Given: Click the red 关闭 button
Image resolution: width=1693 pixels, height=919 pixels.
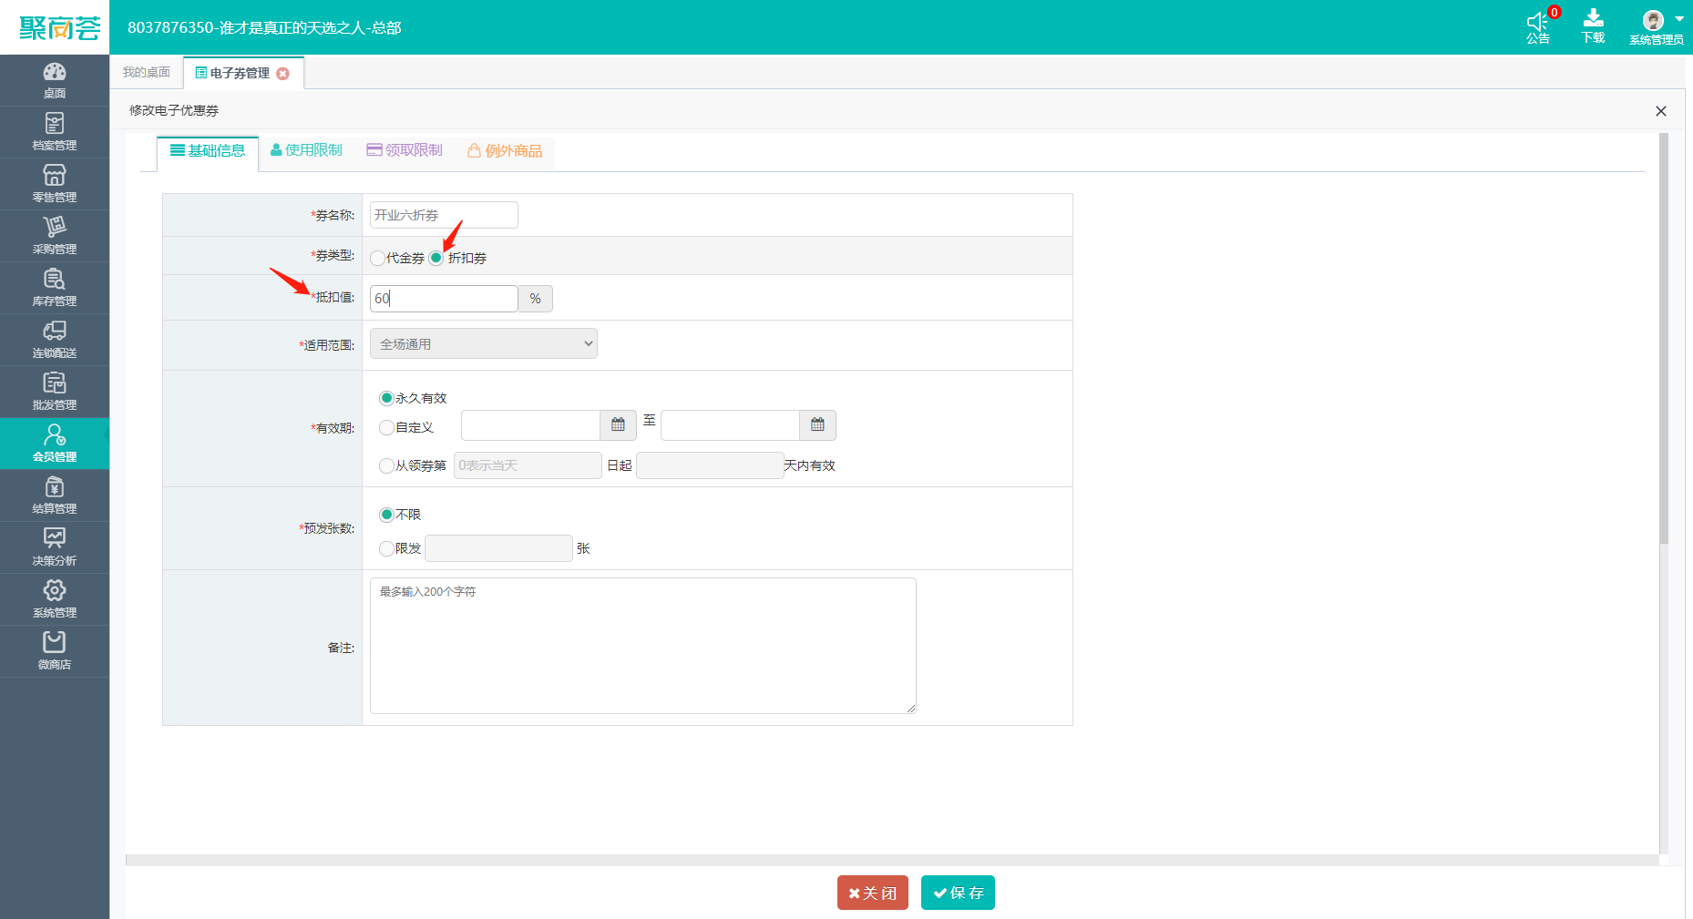Looking at the screenshot, I should click(x=873, y=893).
